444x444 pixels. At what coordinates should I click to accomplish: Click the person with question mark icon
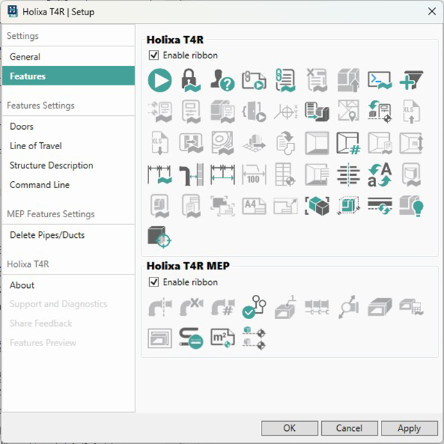pos(223,80)
